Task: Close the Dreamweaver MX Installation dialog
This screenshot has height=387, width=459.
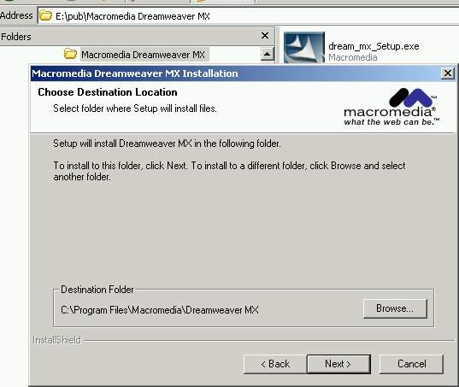Action: [448, 73]
